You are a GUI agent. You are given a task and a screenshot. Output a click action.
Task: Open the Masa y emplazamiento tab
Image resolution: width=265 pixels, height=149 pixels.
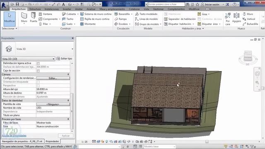[112, 9]
